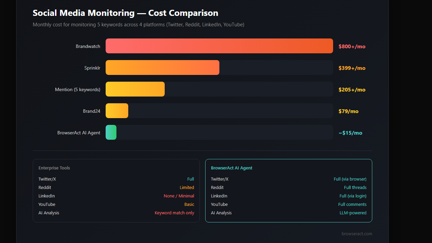Click the chart title Social Media Monitoring
432x243 pixels.
tap(125, 13)
